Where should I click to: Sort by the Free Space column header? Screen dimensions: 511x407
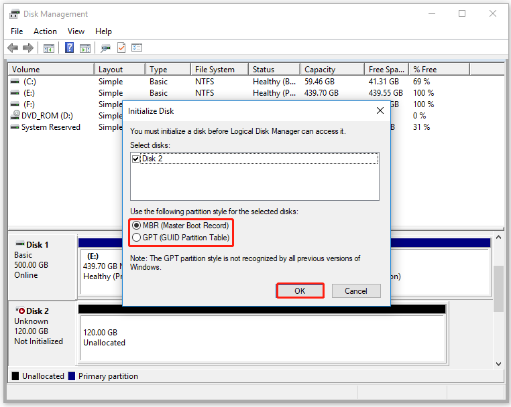[387, 70]
